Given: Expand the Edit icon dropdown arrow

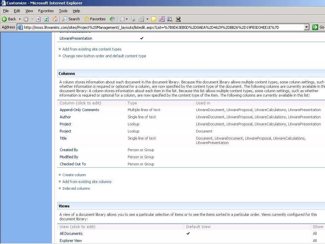Looking at the screenshot, I should 147,19.
